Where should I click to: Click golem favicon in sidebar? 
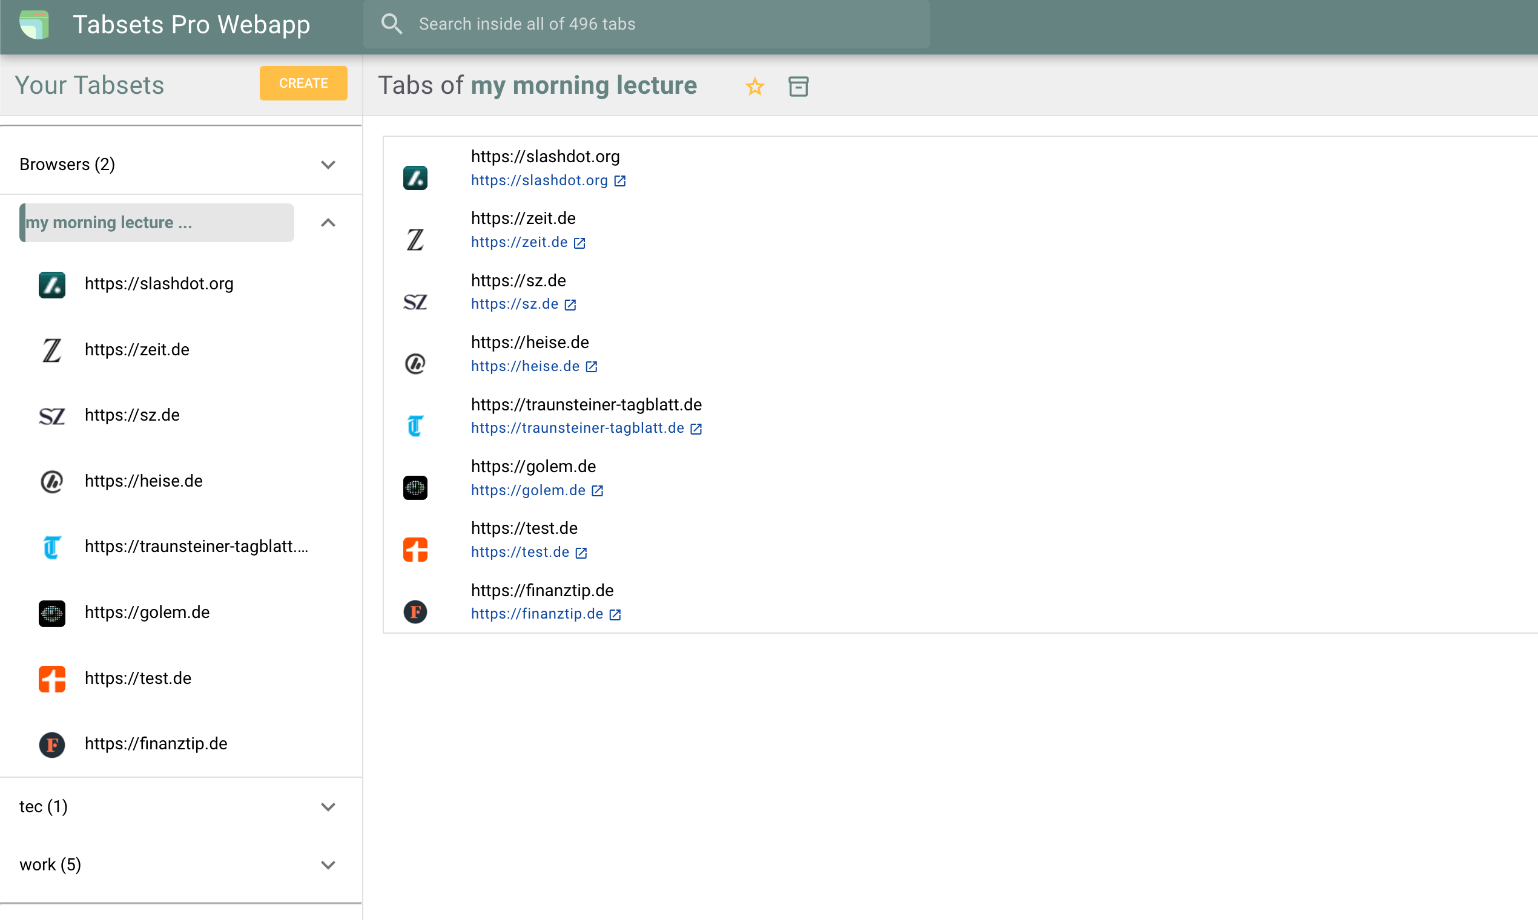[x=52, y=613]
